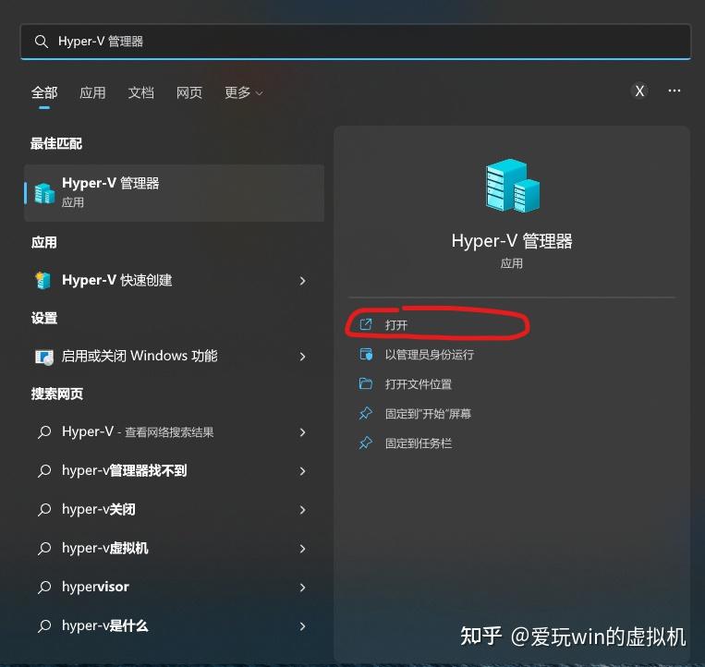
Task: Click search icon beside hyper-v管理器找不到
Action: [x=44, y=471]
